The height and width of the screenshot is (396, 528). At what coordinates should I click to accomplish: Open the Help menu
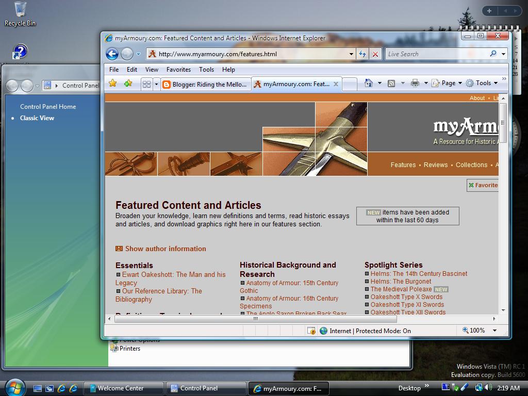[228, 70]
